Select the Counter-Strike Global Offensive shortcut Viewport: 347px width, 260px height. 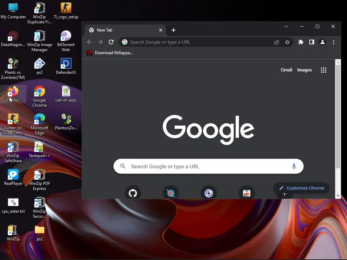click(13, 124)
